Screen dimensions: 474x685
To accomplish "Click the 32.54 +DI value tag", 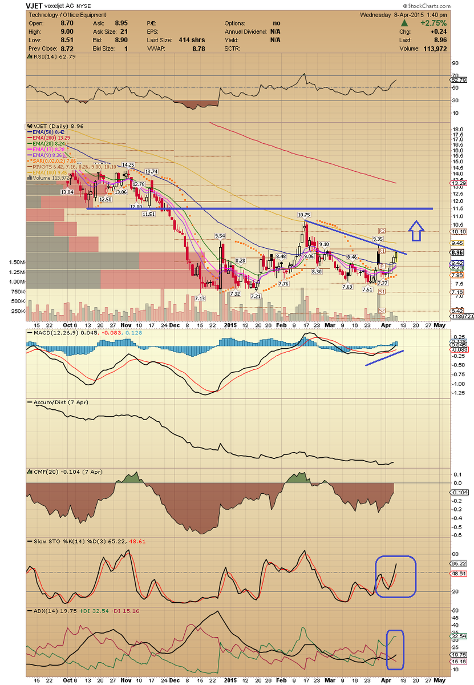I will click(x=458, y=635).
